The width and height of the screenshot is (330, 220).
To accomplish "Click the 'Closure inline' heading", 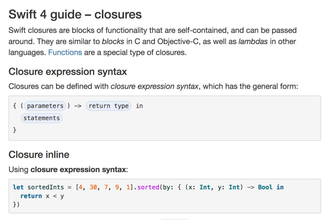I will pyautogui.click(x=39, y=155).
